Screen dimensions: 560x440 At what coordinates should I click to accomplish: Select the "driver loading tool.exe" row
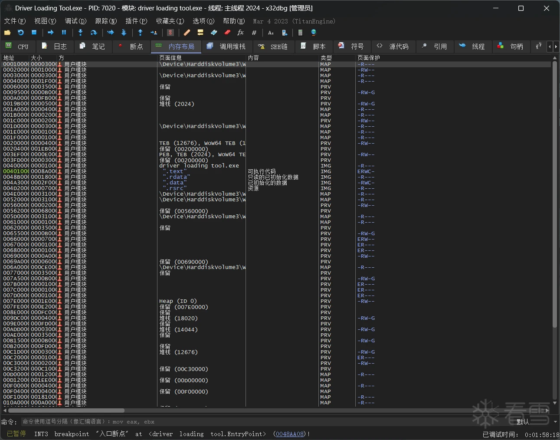pyautogui.click(x=277, y=166)
